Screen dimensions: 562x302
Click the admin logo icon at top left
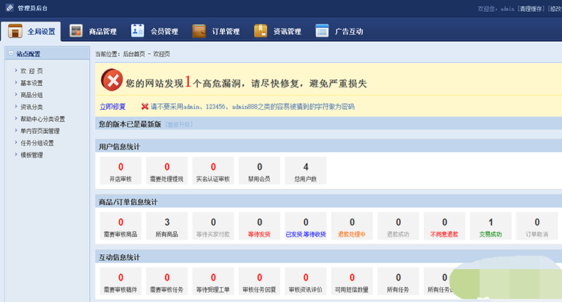click(x=10, y=7)
